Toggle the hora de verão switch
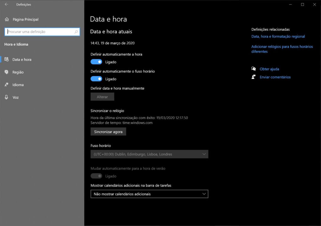This screenshot has width=321, height=226. (96, 176)
